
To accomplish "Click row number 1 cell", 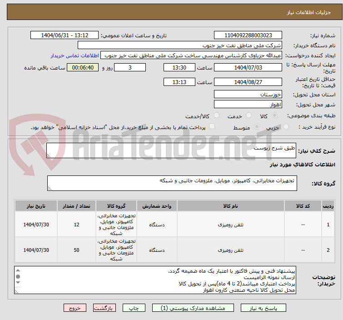I will point(328,225).
